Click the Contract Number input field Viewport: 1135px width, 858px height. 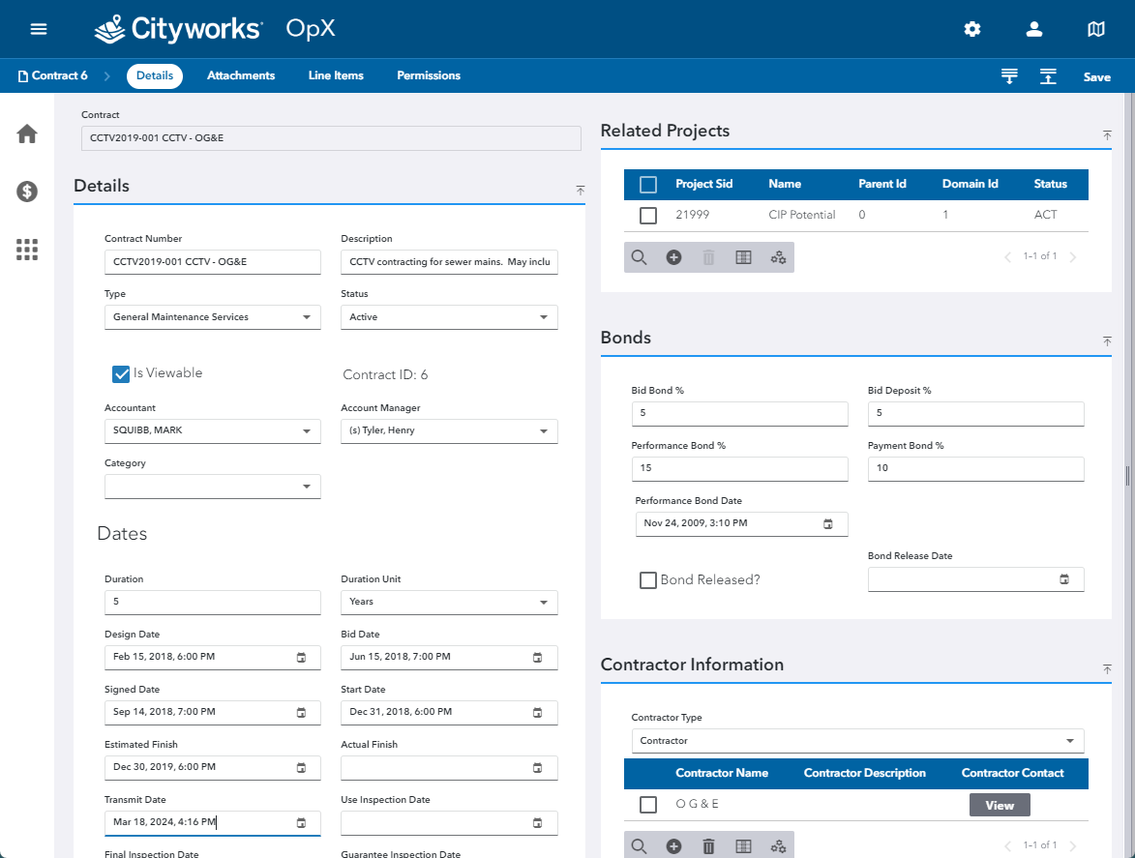212,262
